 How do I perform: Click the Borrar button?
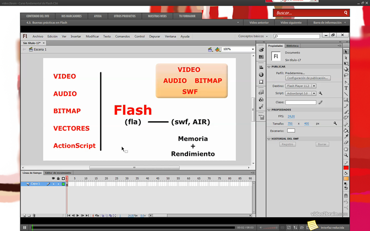[322, 144]
